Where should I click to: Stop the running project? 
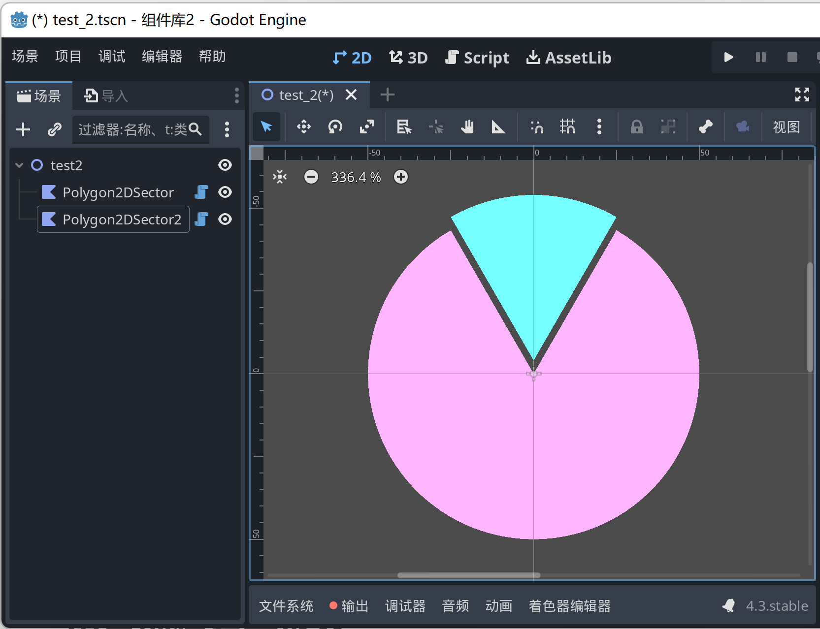coord(792,57)
